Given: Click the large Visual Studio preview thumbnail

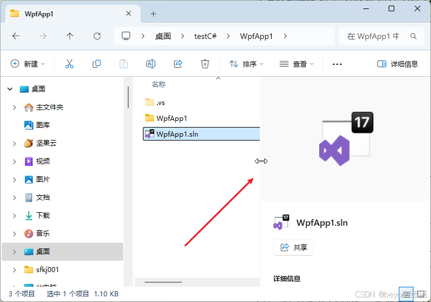Looking at the screenshot, I should 346,139.
